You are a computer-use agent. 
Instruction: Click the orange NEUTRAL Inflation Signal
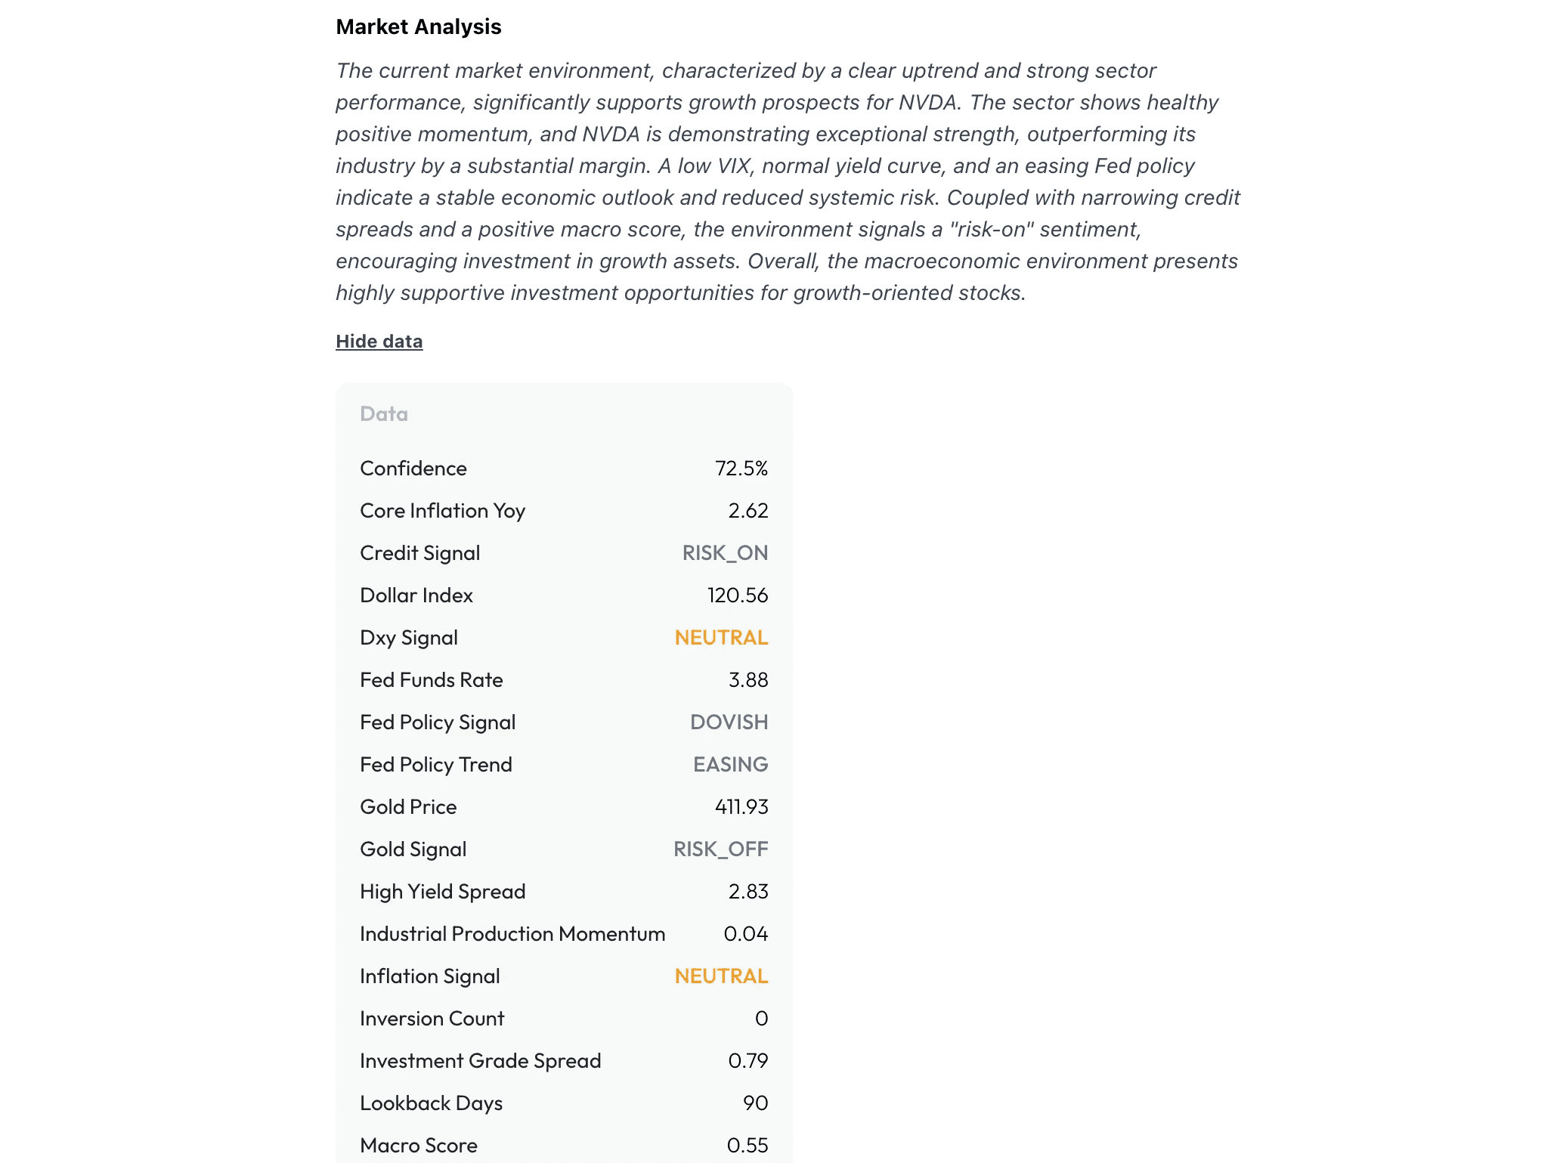[720, 976]
